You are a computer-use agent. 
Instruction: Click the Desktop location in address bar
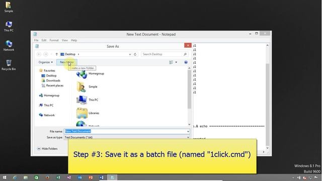(x=70, y=54)
